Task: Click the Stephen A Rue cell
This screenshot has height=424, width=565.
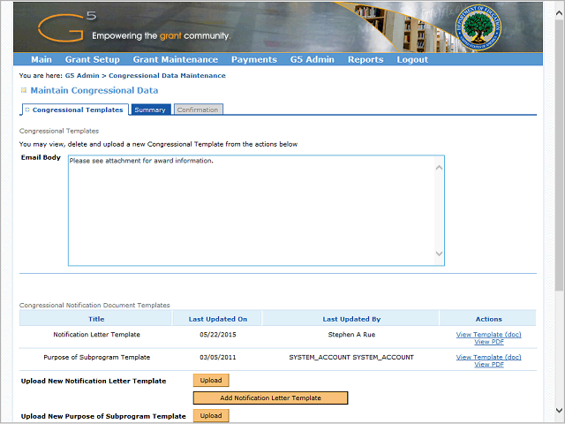Action: tap(351, 335)
